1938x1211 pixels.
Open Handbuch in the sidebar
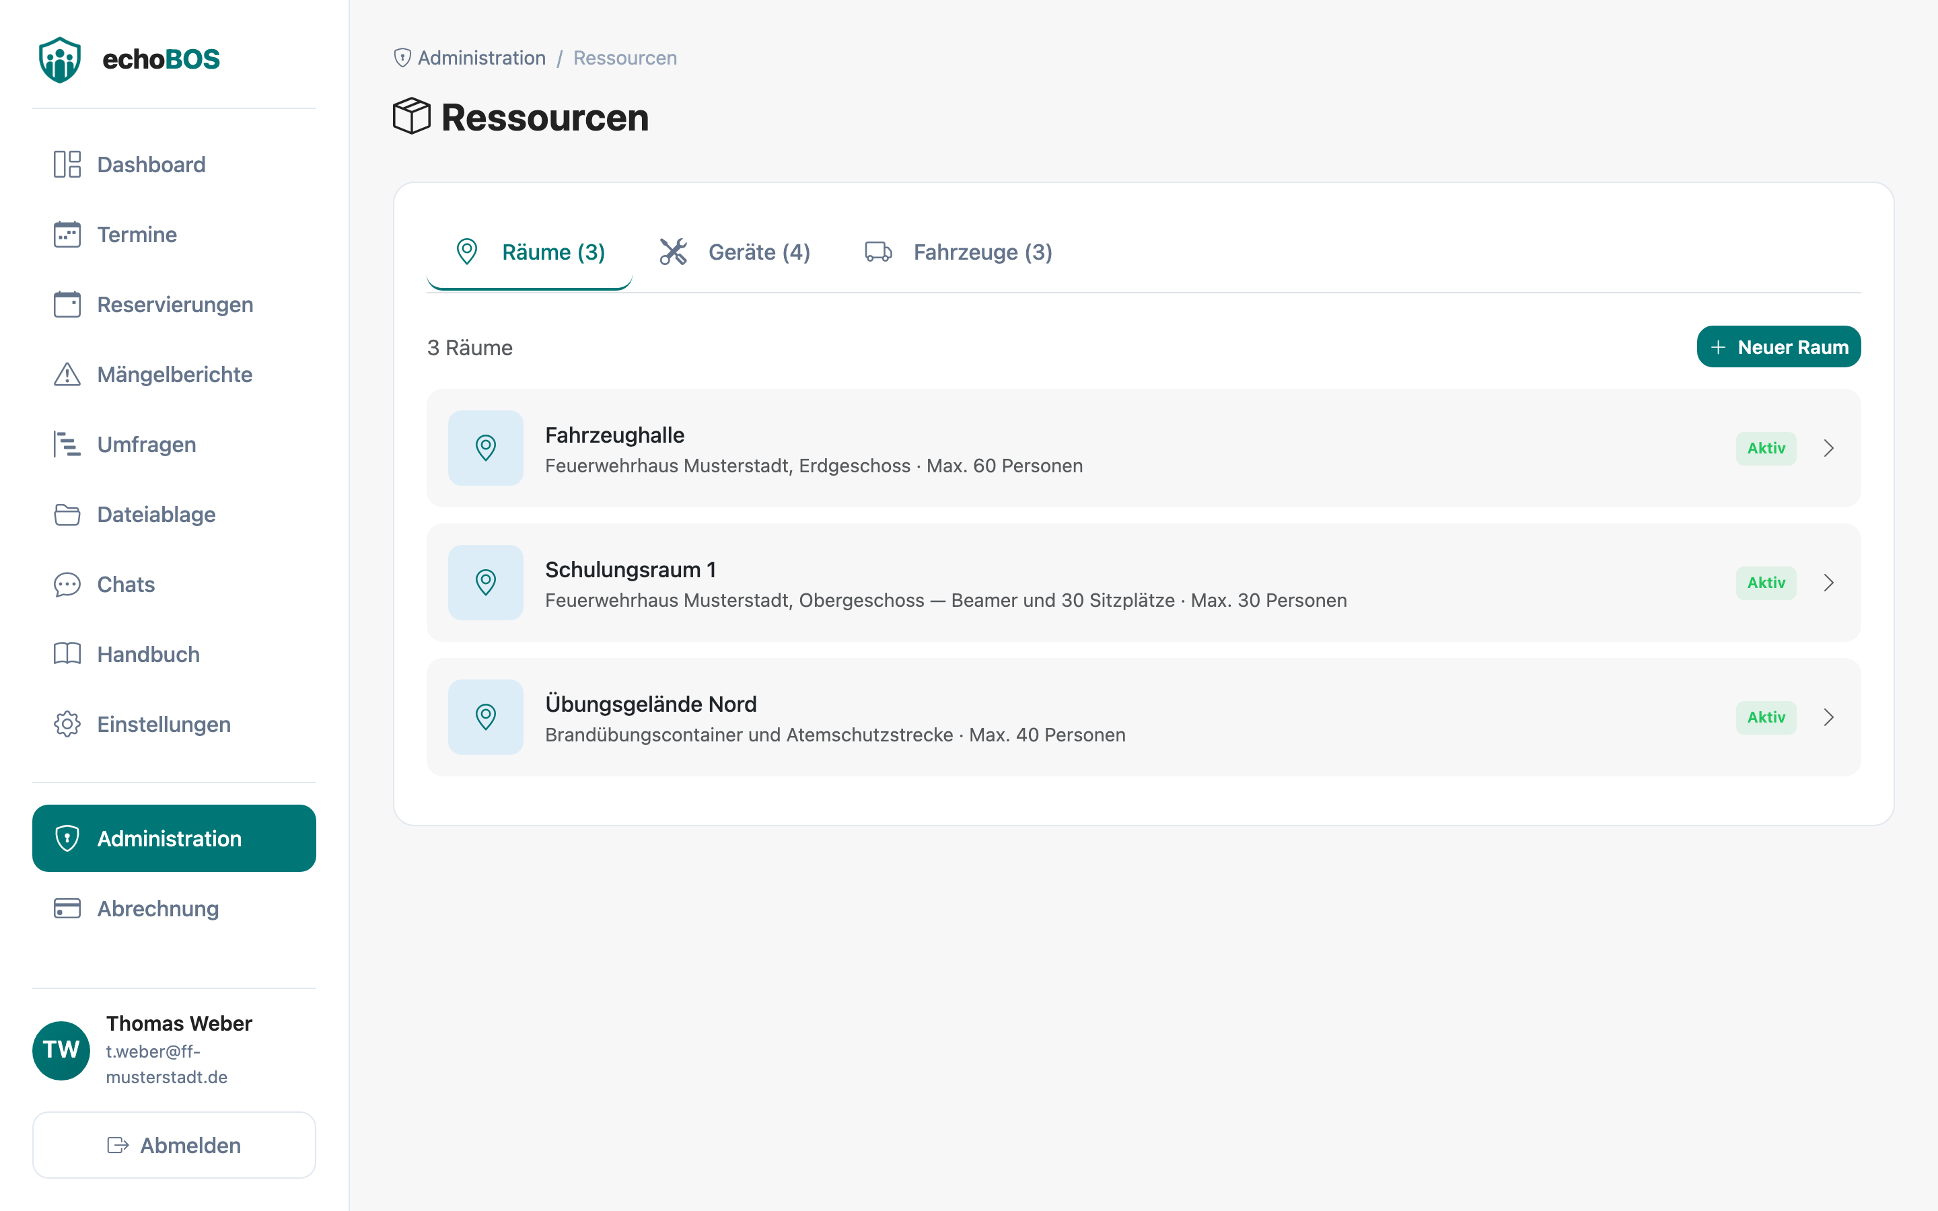174,655
